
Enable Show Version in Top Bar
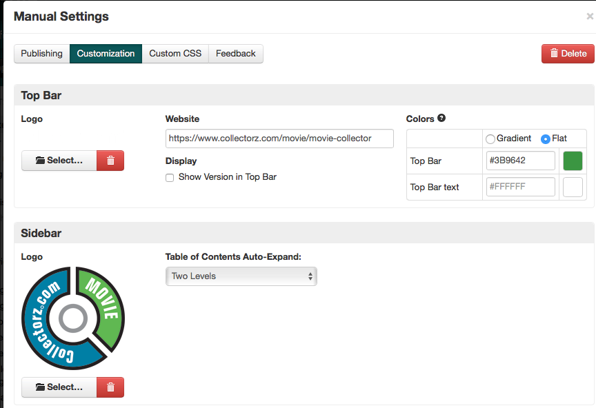(169, 177)
